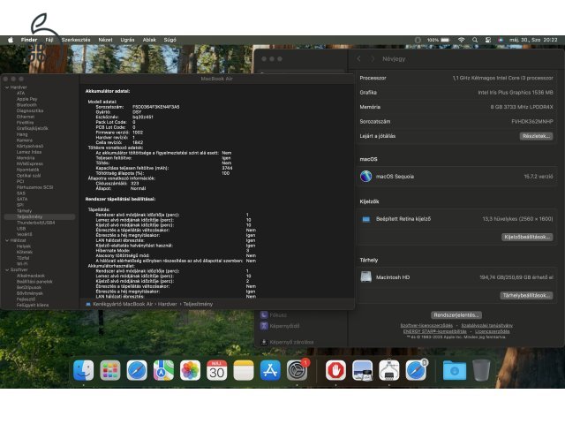Screen dimensions: 565x424
Task: Select Tárhely in hardware list
Action: pos(24,211)
